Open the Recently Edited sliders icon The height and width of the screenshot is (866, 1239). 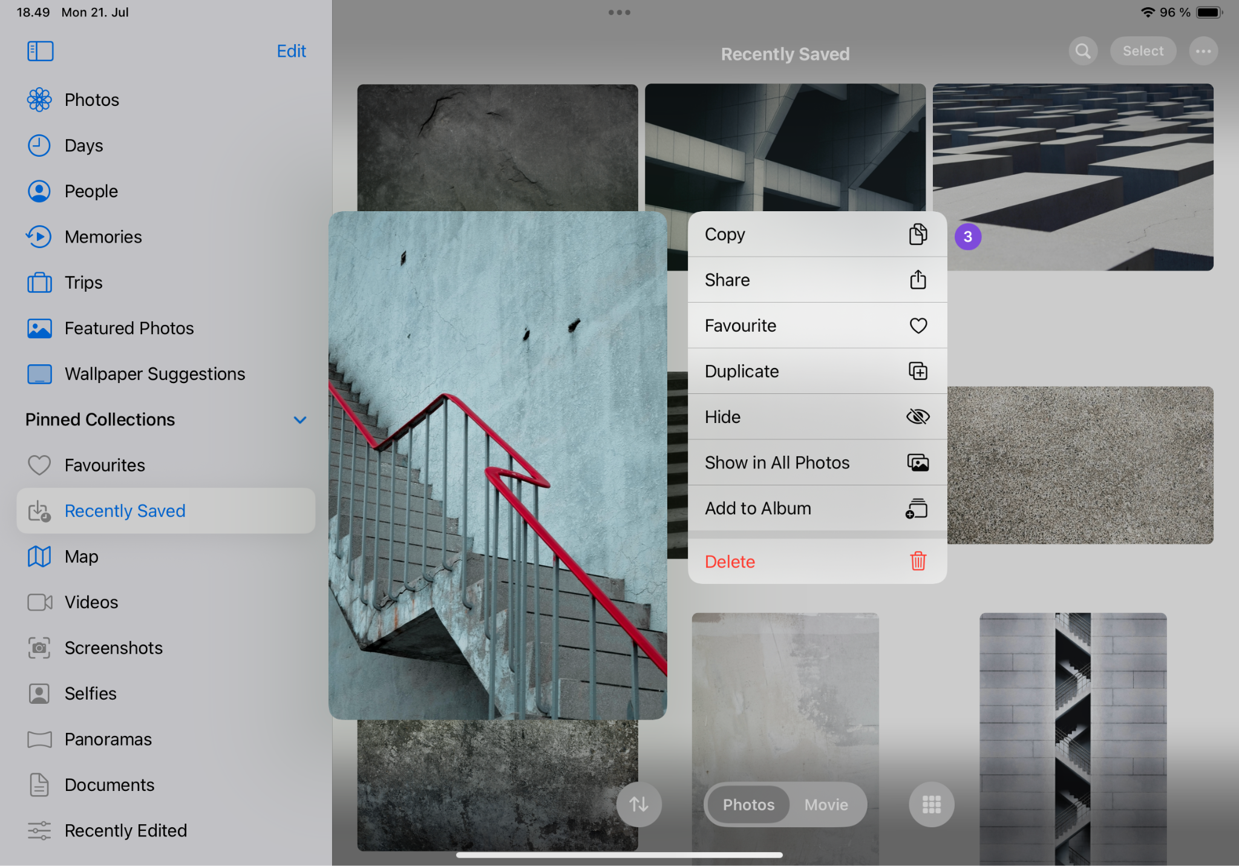[x=39, y=831]
